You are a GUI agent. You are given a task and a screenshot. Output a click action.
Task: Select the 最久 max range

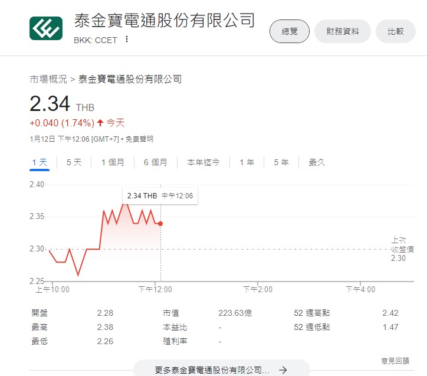317,162
